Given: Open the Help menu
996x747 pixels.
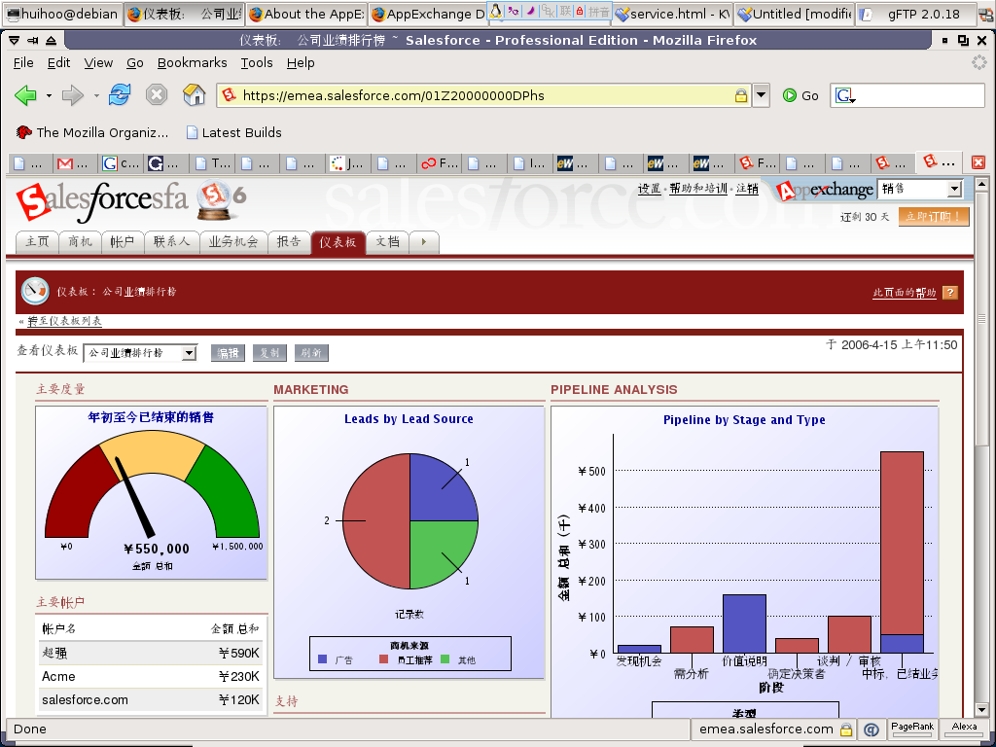Looking at the screenshot, I should click(301, 63).
